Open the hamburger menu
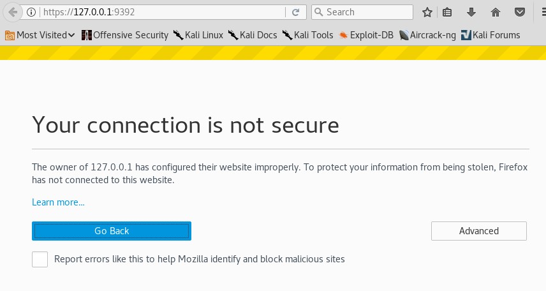 point(541,12)
